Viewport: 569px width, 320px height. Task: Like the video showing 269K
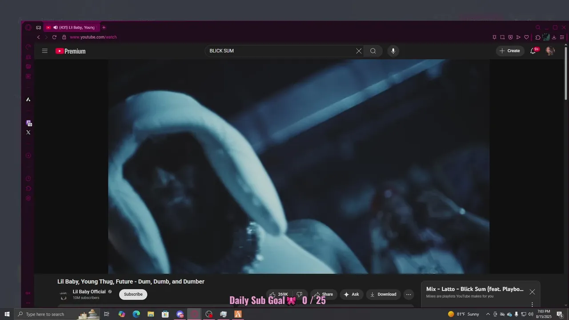(x=279, y=294)
